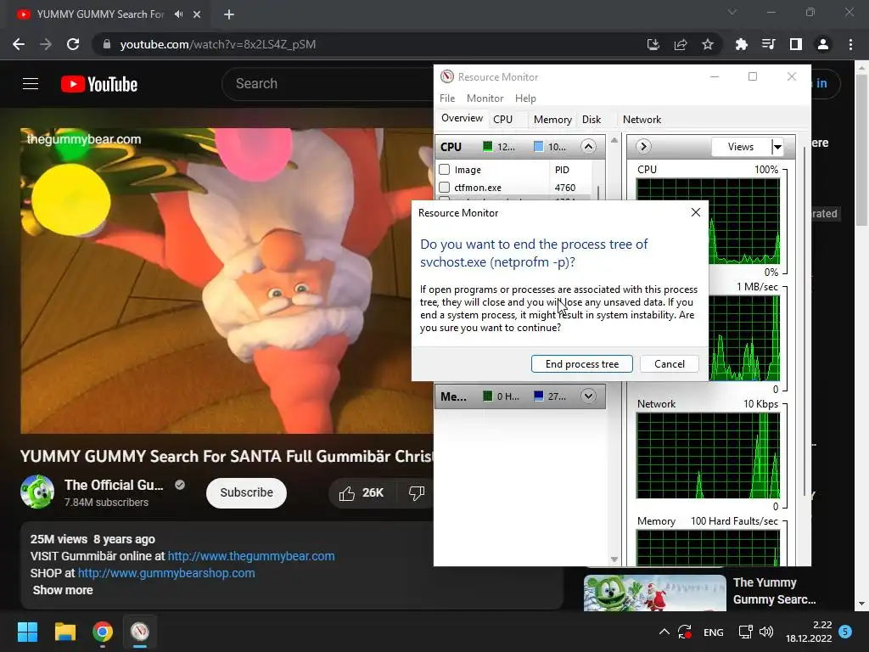Click the video player frame
This screenshot has width=869, height=652.
point(227,281)
